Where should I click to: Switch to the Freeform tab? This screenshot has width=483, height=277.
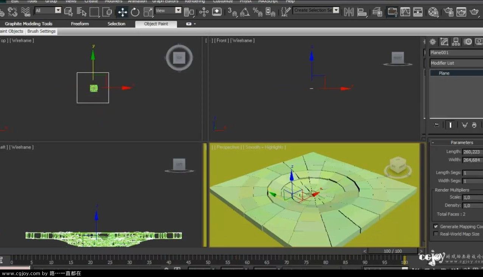coord(80,24)
